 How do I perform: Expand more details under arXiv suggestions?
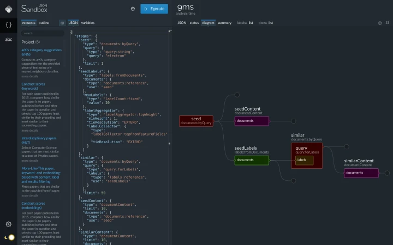(30, 76)
